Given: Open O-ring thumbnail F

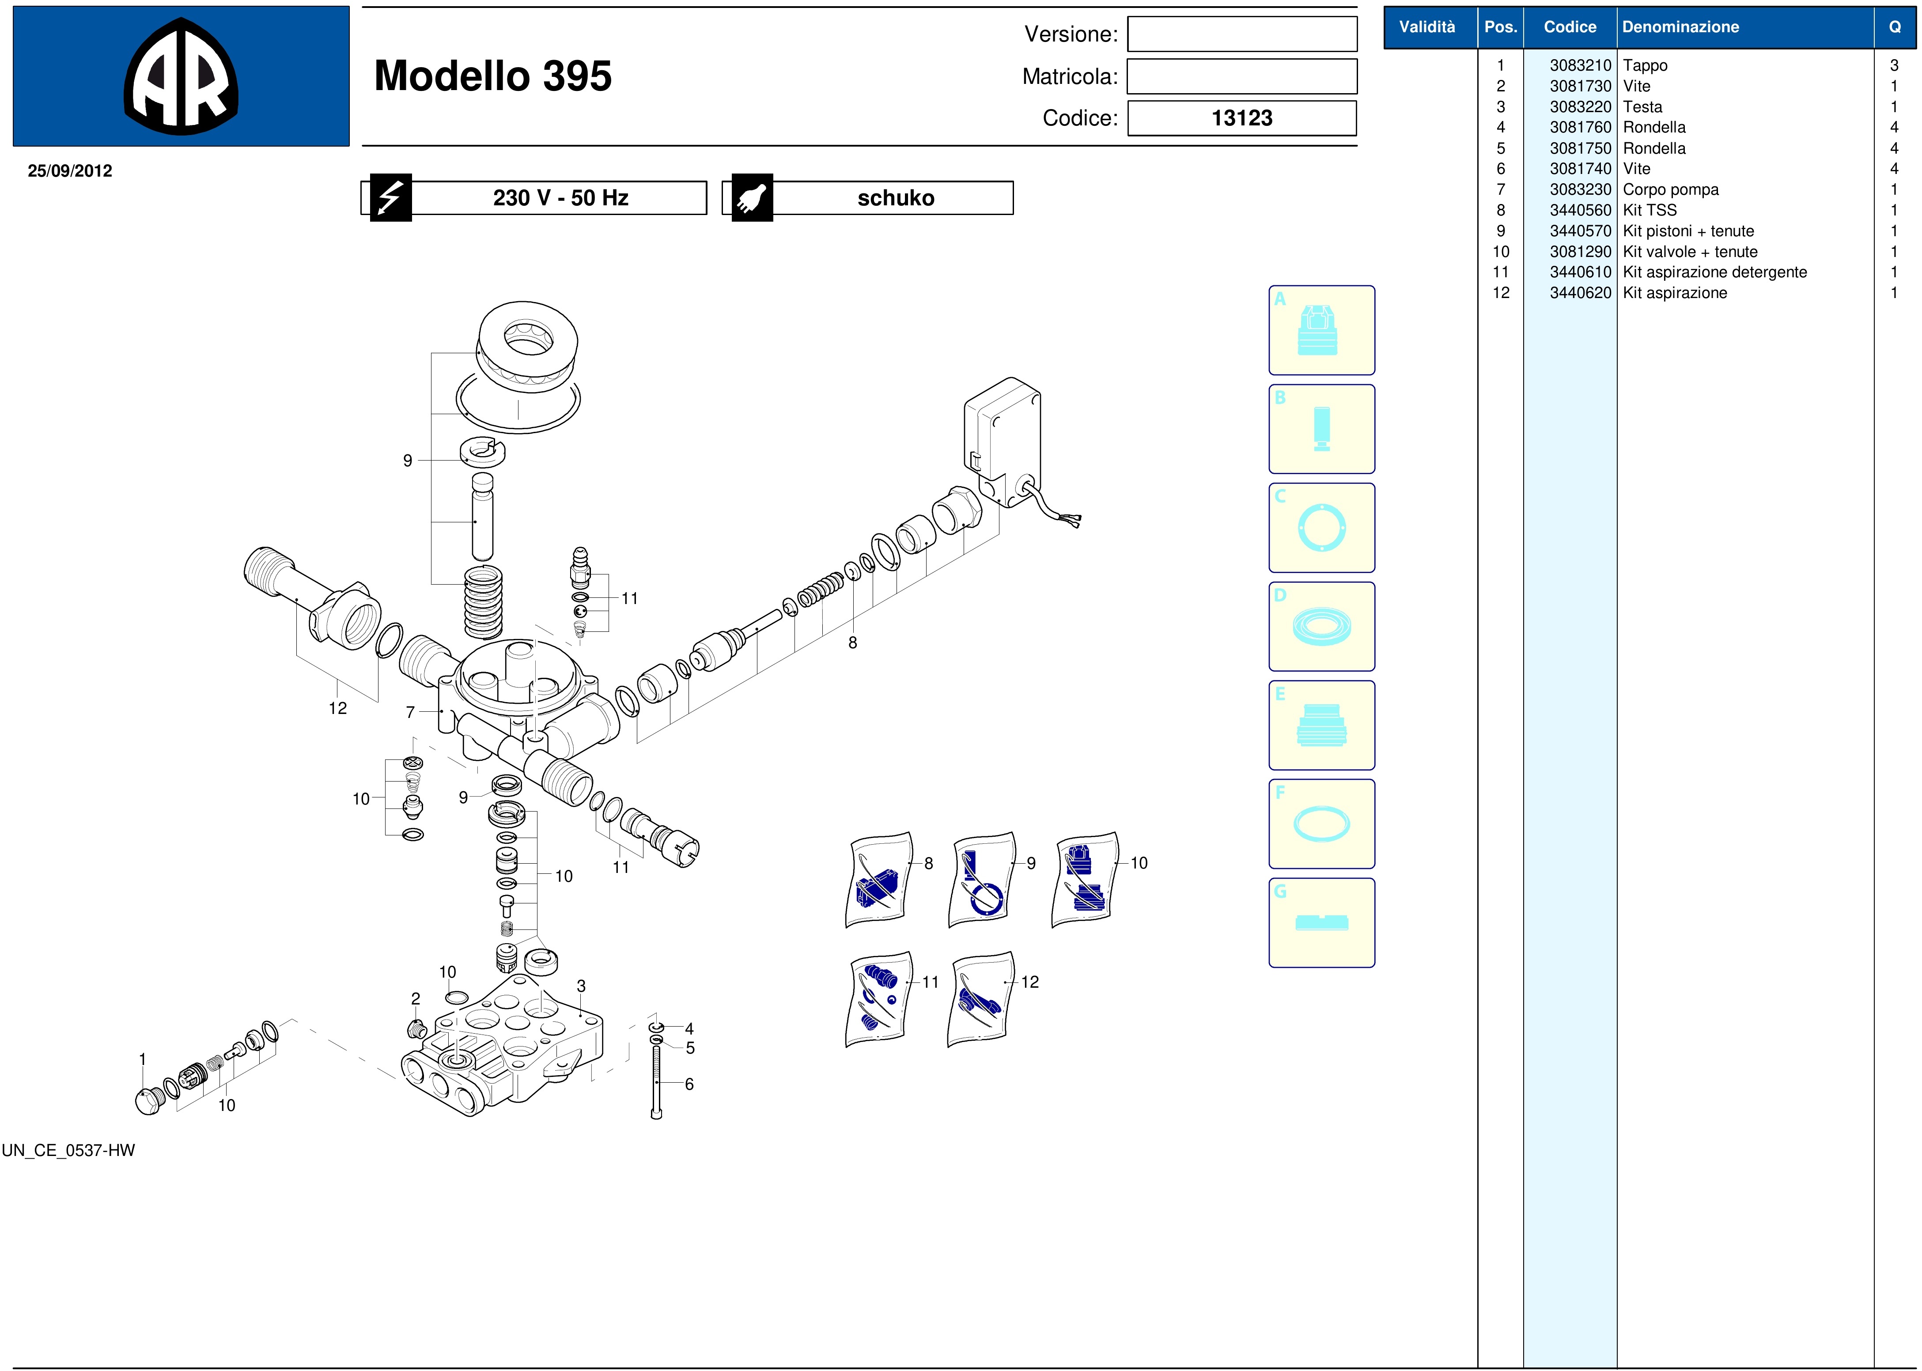Looking at the screenshot, I should (1321, 824).
